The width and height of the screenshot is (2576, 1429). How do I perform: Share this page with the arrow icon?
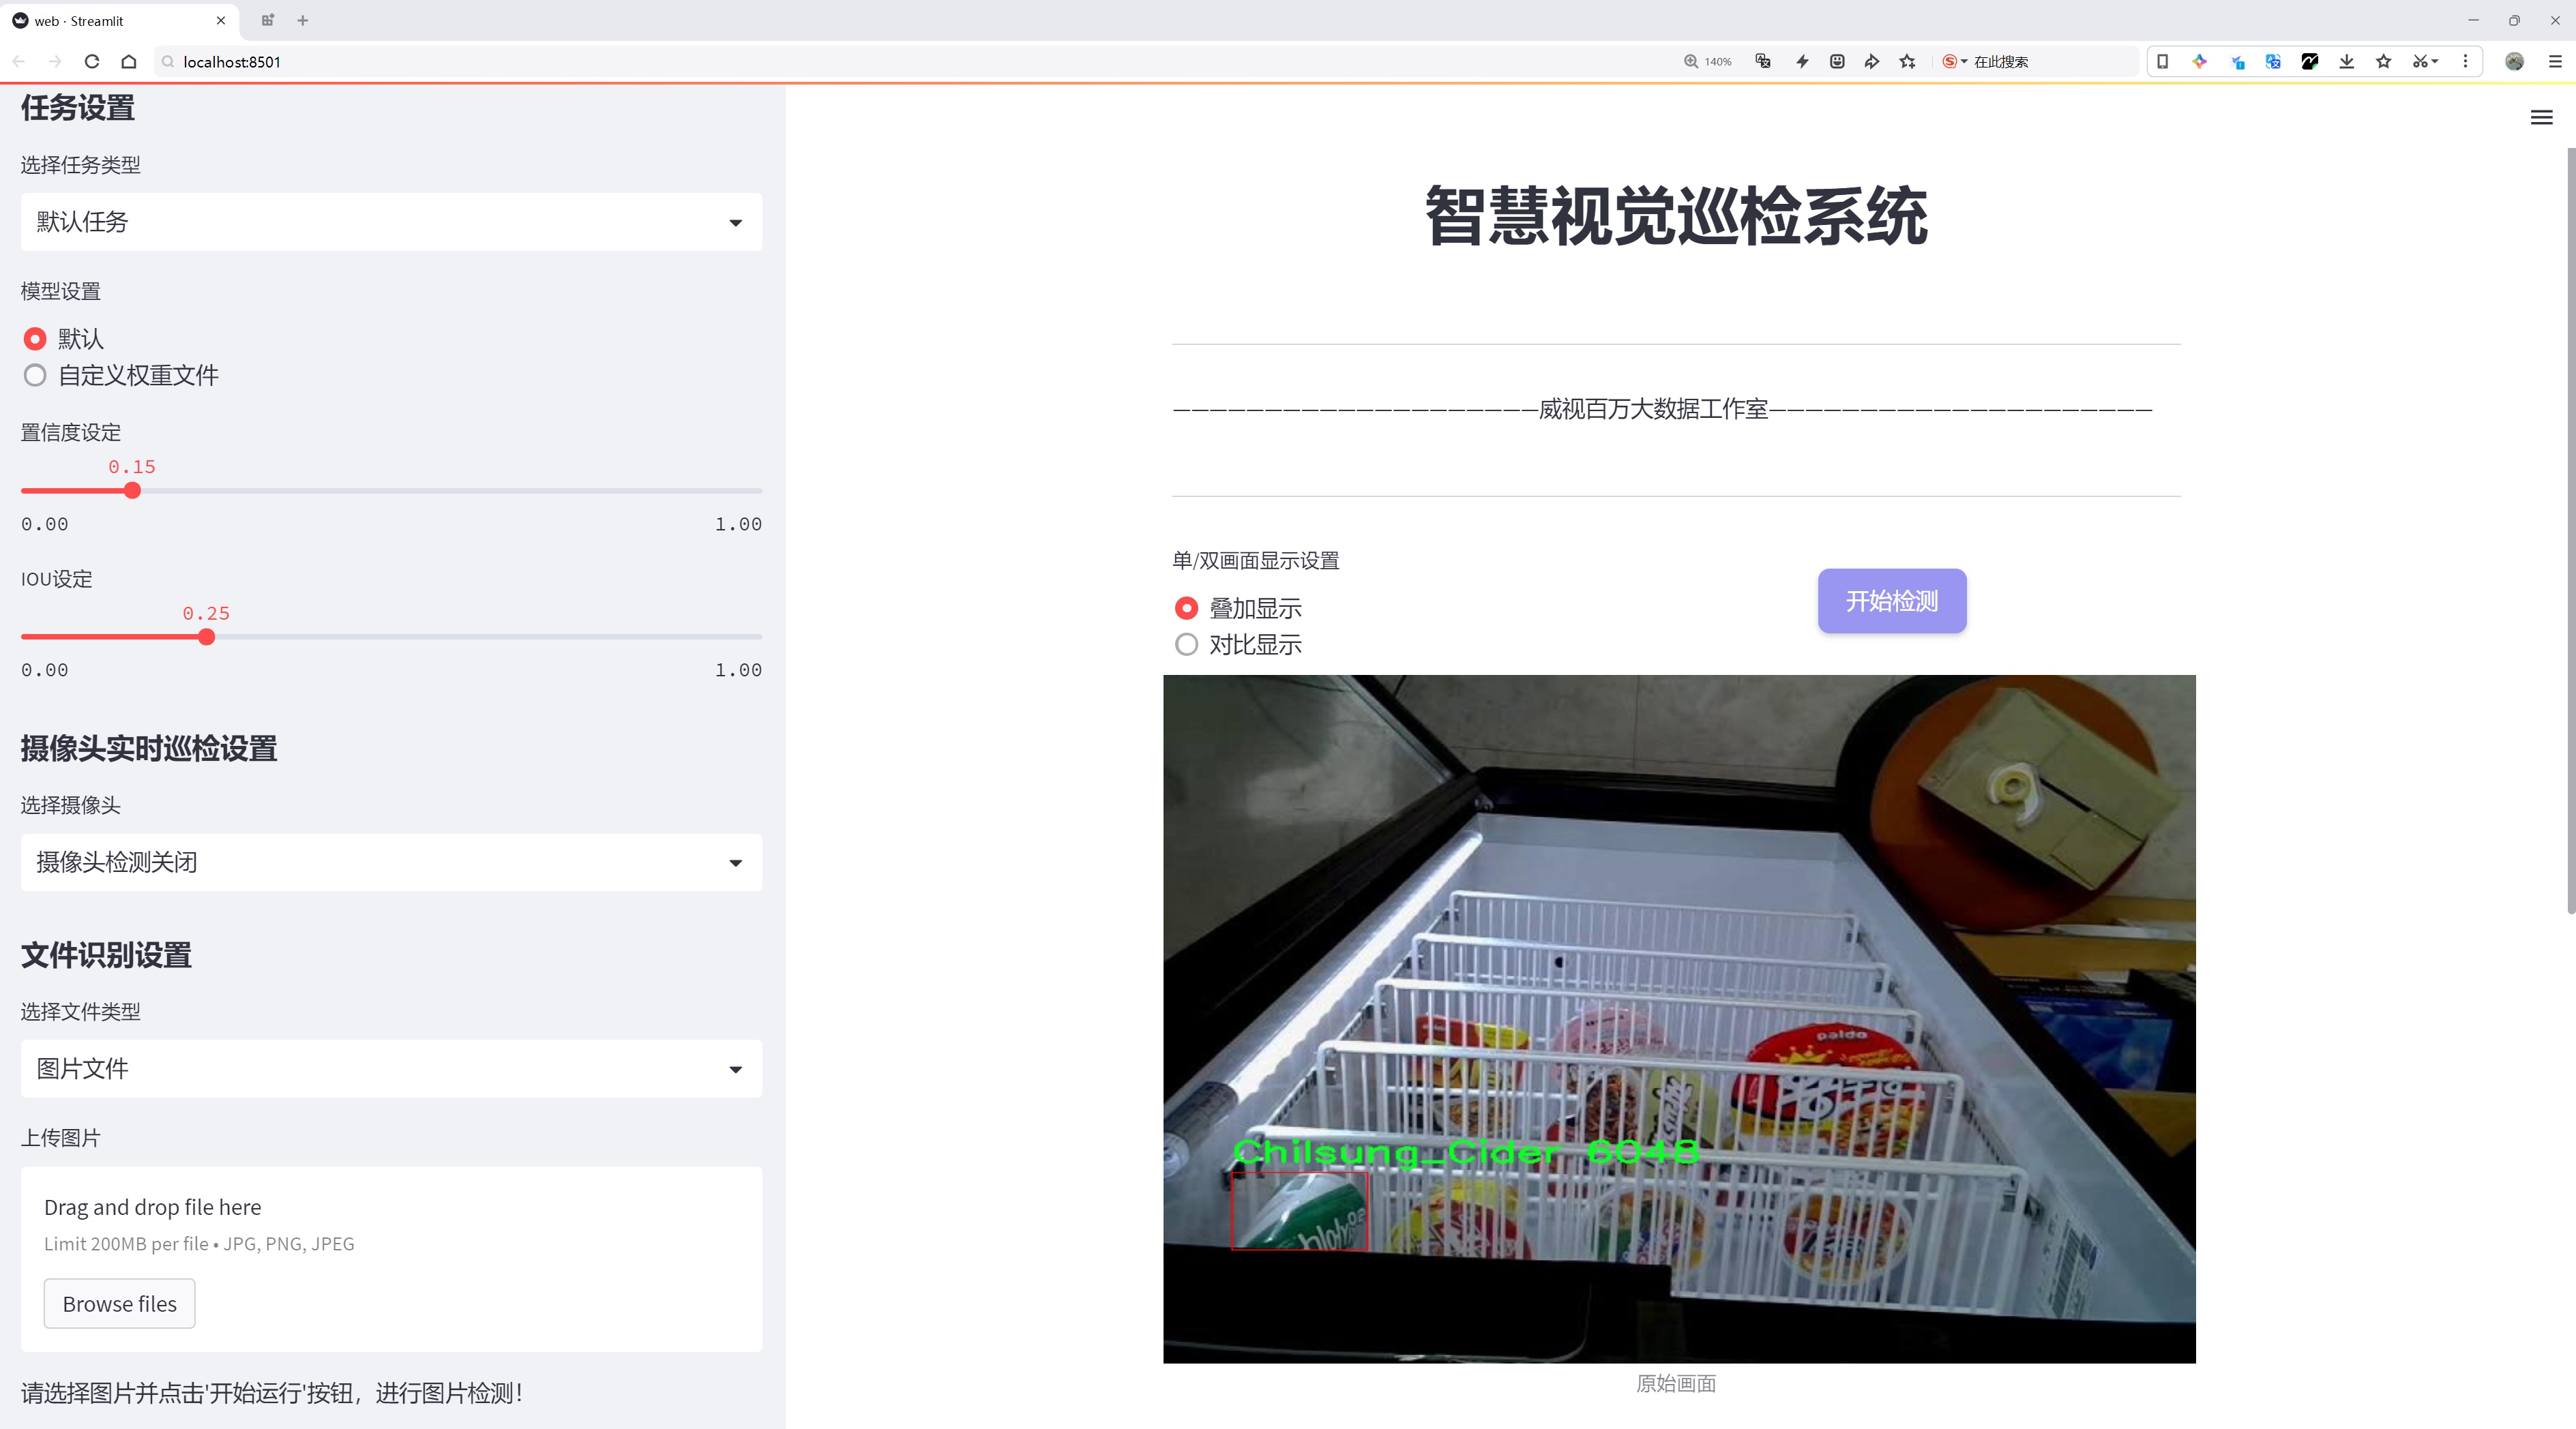tap(1872, 61)
